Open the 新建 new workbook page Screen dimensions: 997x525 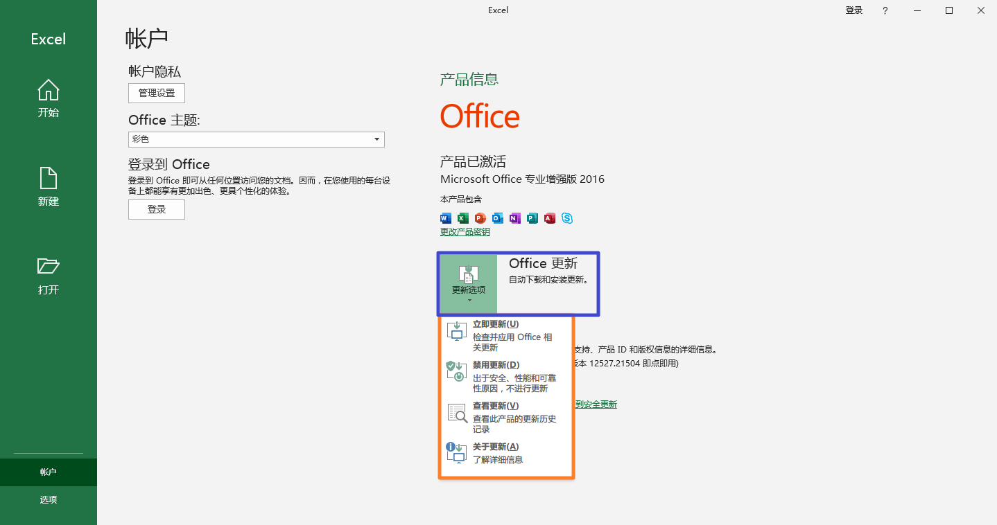click(48, 187)
